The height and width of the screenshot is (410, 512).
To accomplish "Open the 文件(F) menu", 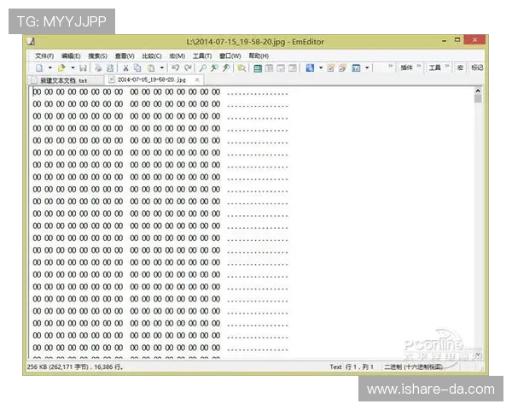I will [x=44, y=56].
